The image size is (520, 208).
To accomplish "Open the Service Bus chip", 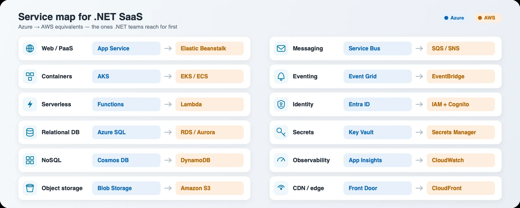I will pos(378,48).
